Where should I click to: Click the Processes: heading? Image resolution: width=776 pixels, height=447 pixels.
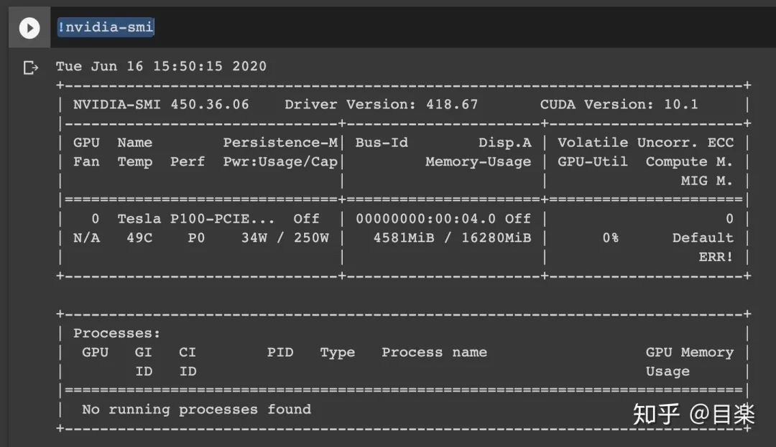(x=117, y=333)
